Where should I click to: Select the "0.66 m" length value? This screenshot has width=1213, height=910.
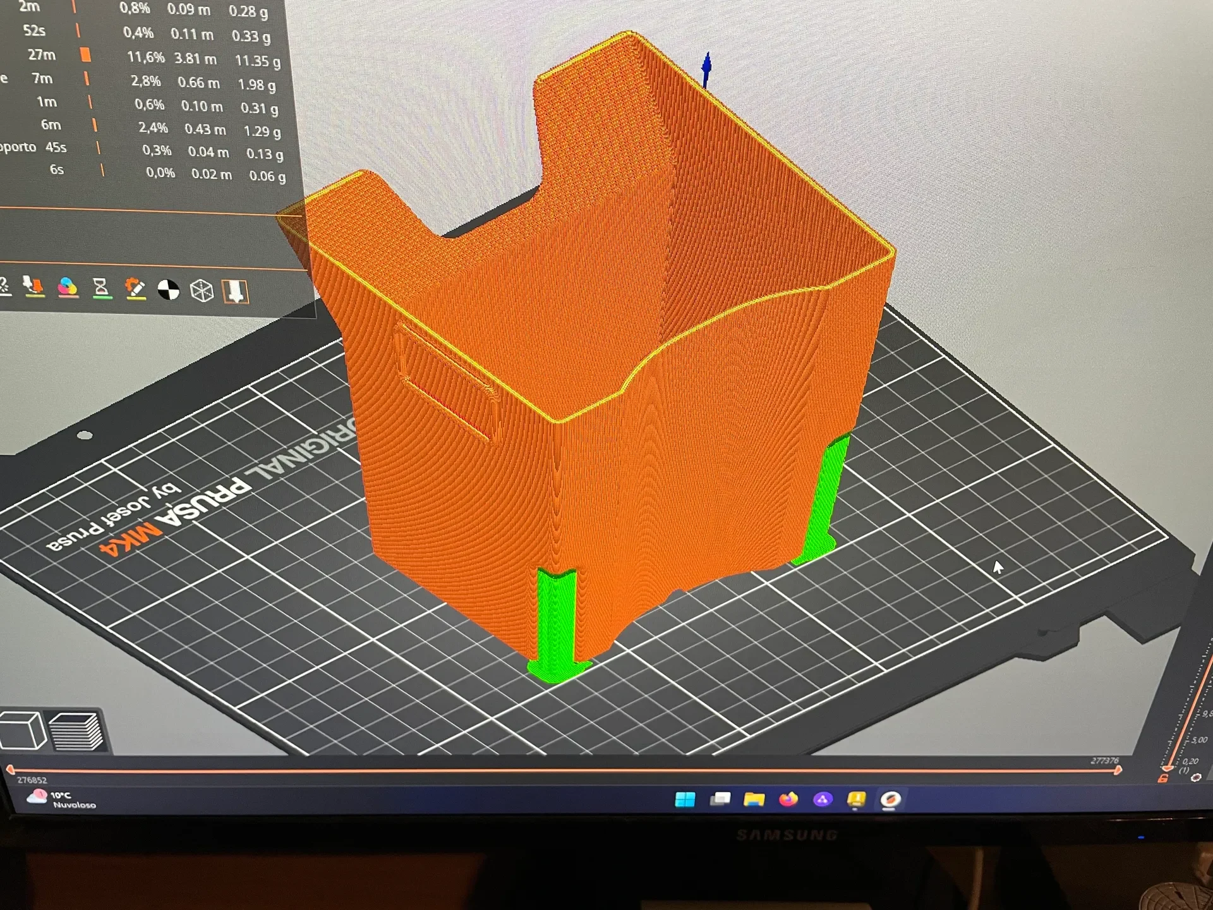click(199, 83)
